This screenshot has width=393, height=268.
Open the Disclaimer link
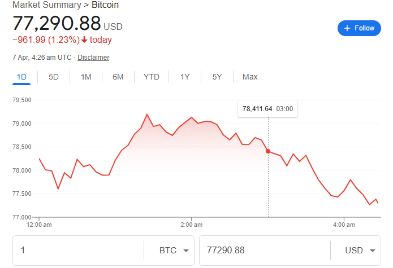pos(93,58)
